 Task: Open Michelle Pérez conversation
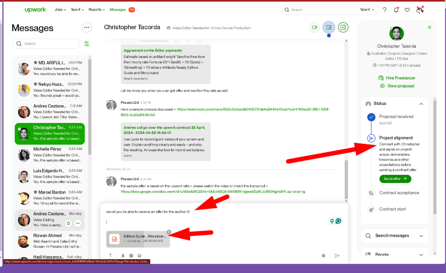pyautogui.click(x=50, y=154)
